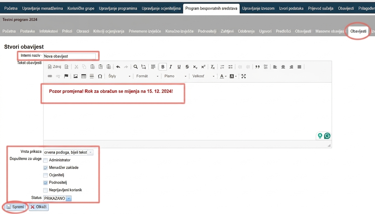
Task: Insert a hyperlink with the Link icon
Action: tap(50, 76)
